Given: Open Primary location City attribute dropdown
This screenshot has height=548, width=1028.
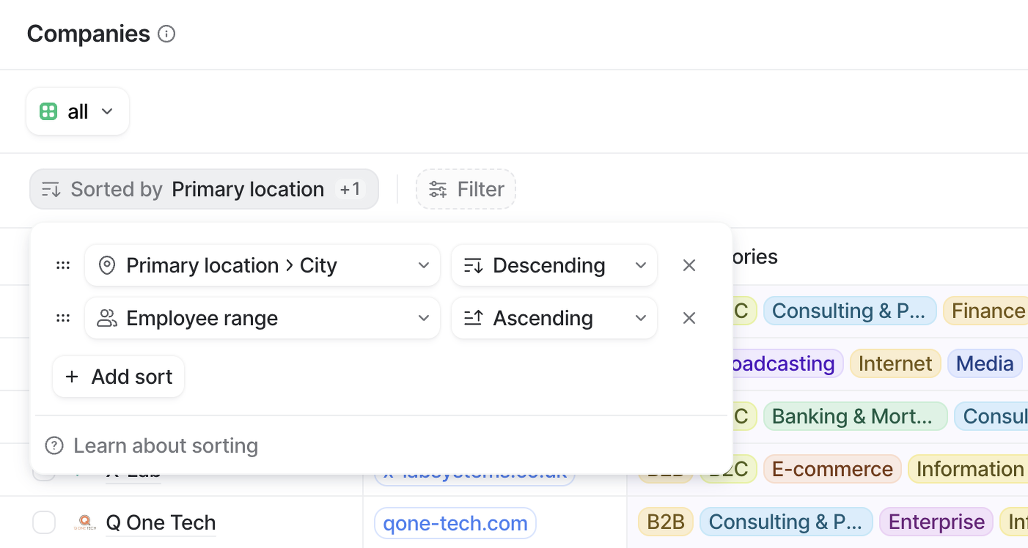Looking at the screenshot, I should (262, 265).
